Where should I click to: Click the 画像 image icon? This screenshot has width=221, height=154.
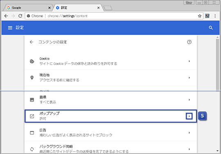pos(32,100)
